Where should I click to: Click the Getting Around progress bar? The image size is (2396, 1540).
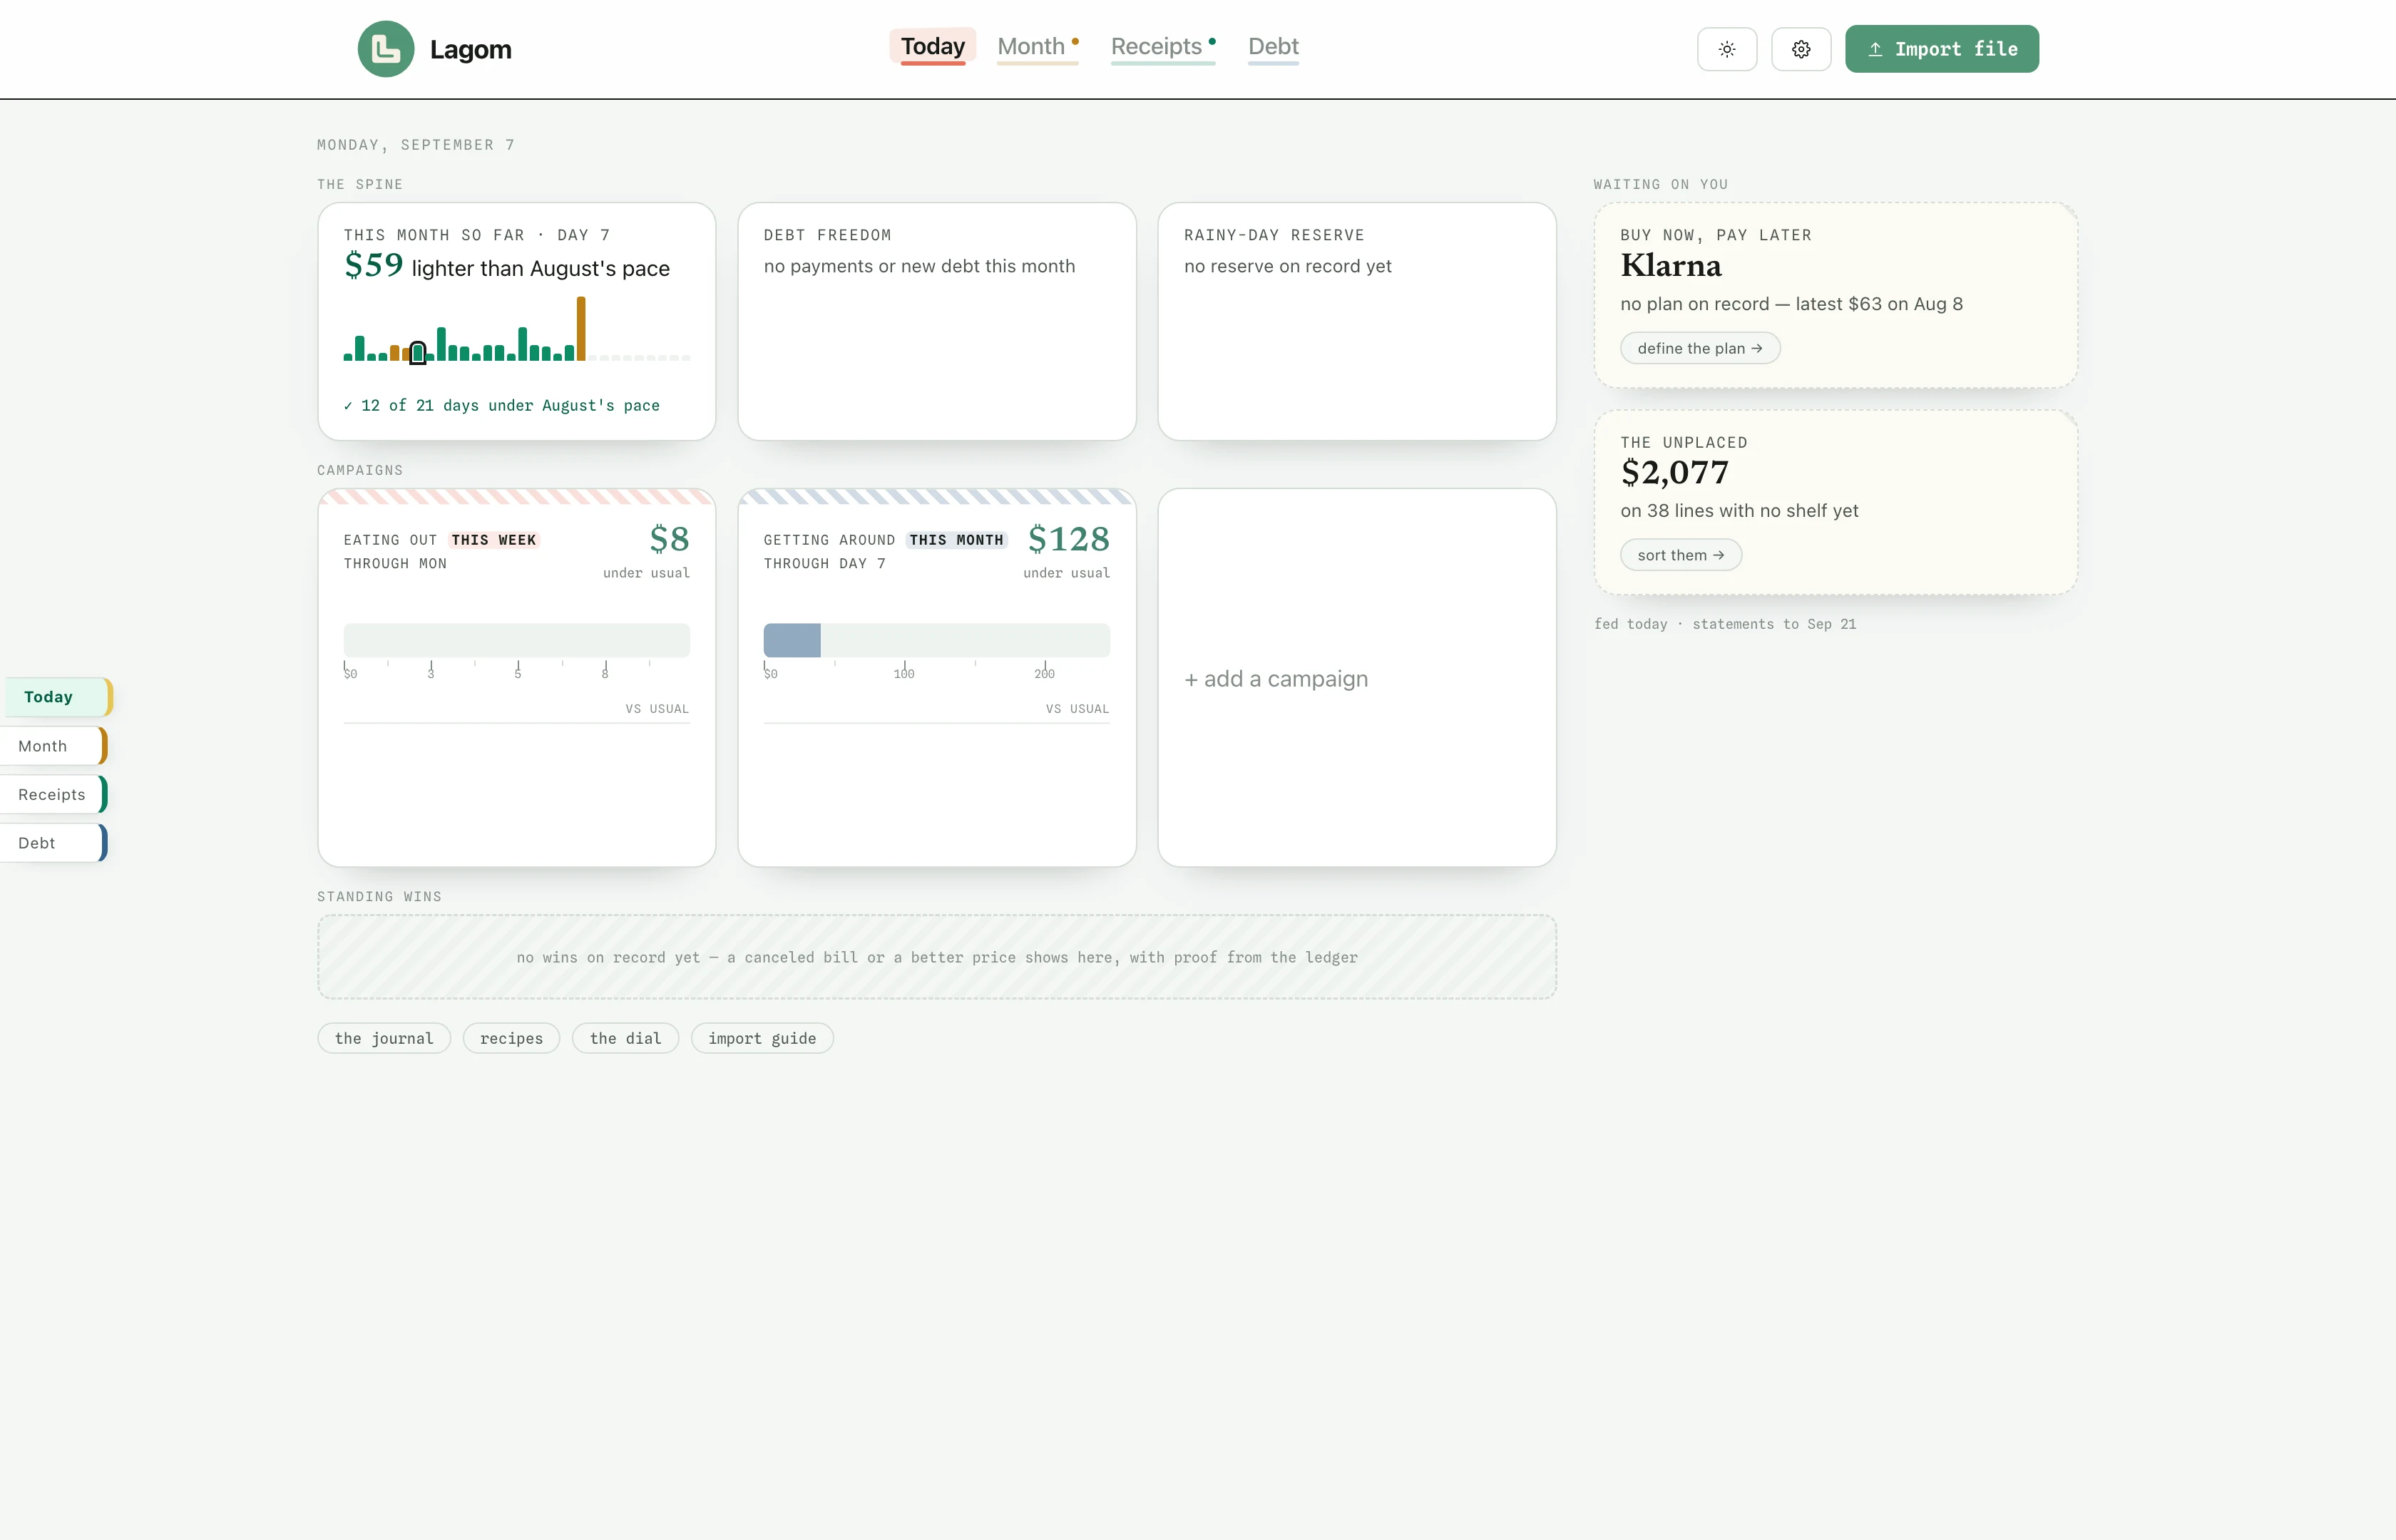pyautogui.click(x=936, y=640)
